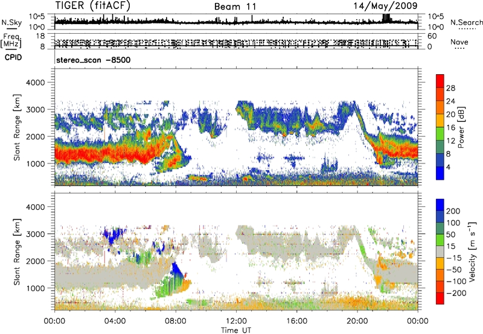Click the 14/May/2009 date label

pos(385,6)
